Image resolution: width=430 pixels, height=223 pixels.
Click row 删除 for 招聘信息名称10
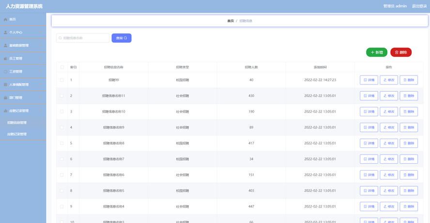tap(409, 112)
